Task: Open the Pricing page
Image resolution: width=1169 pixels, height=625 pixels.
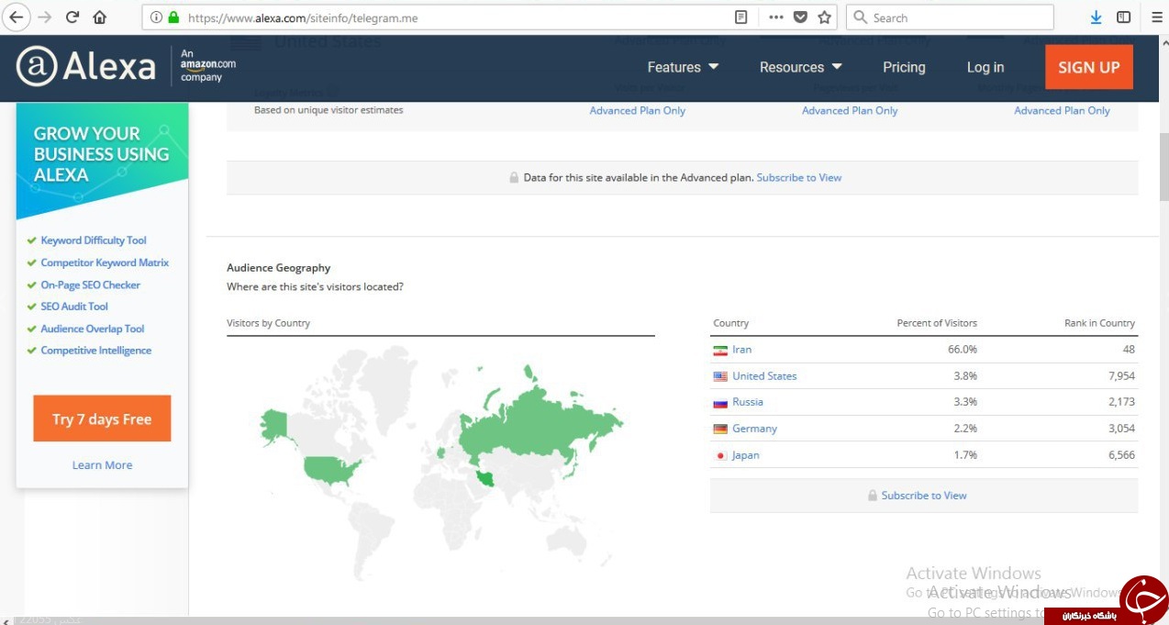Action: 904,67
